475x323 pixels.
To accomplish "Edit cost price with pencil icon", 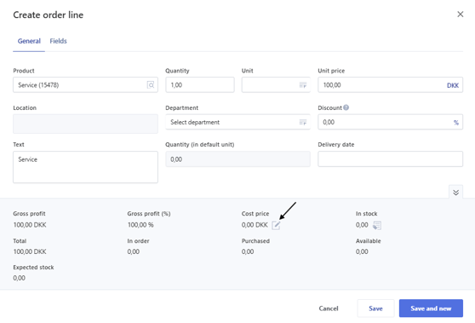I will [x=276, y=225].
